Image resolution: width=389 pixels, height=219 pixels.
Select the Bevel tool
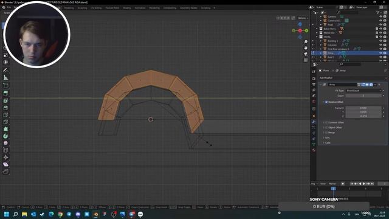tap(5, 108)
